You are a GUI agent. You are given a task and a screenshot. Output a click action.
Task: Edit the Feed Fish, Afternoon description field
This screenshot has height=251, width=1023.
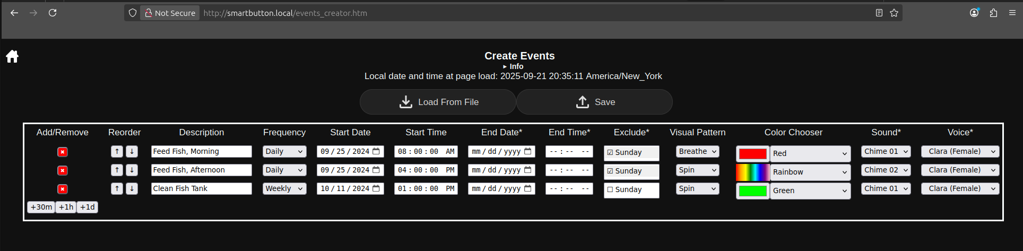click(x=202, y=170)
